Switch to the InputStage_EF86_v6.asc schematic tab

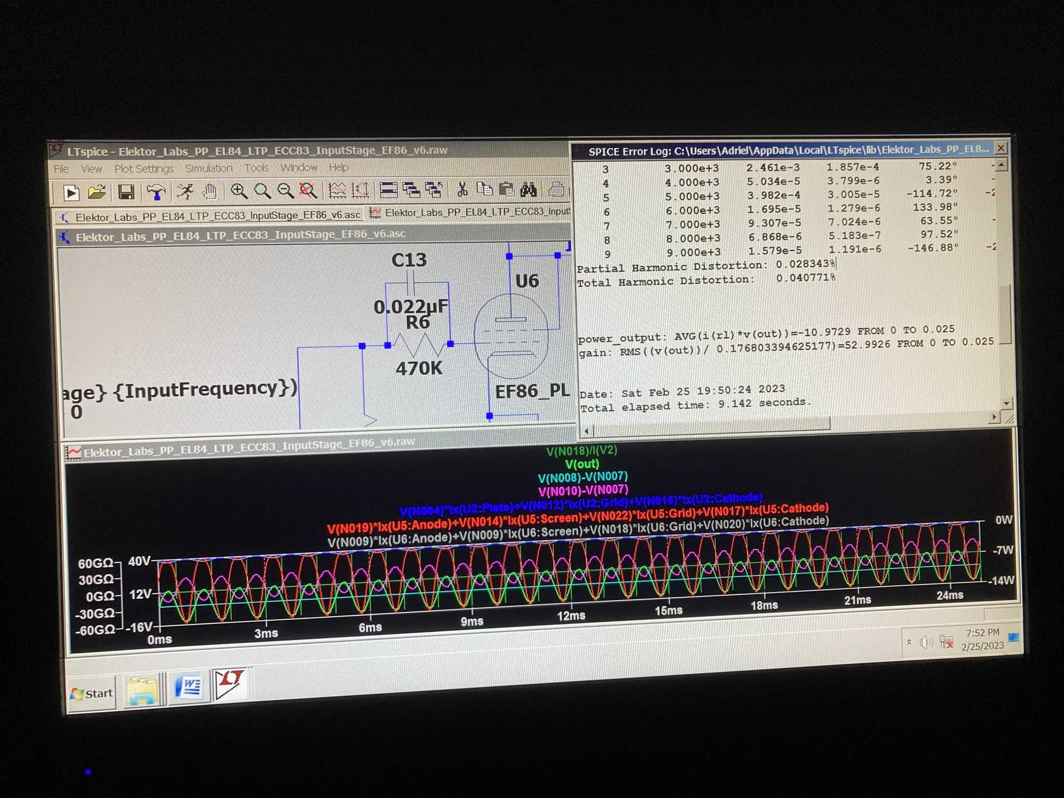click(210, 216)
